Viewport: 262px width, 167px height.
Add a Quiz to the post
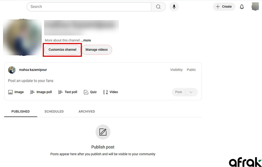90,92
